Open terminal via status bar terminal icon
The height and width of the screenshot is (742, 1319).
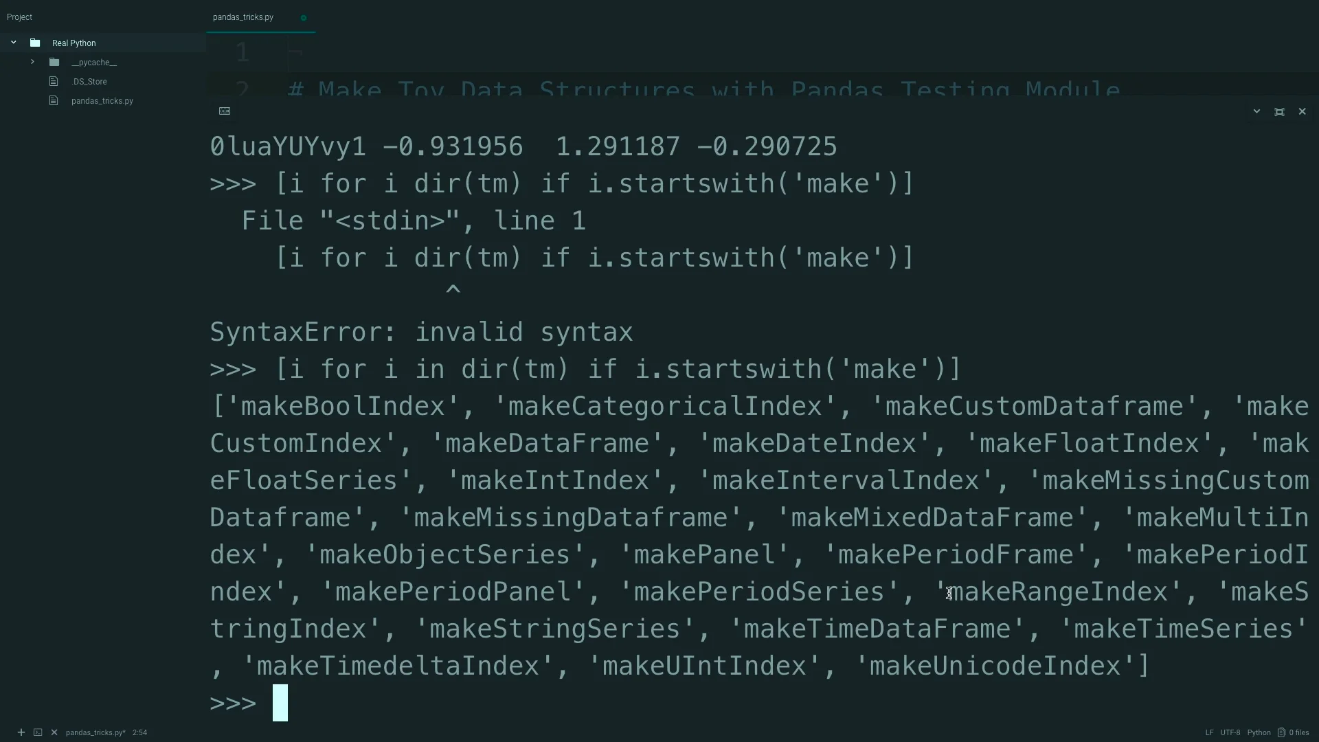38,732
